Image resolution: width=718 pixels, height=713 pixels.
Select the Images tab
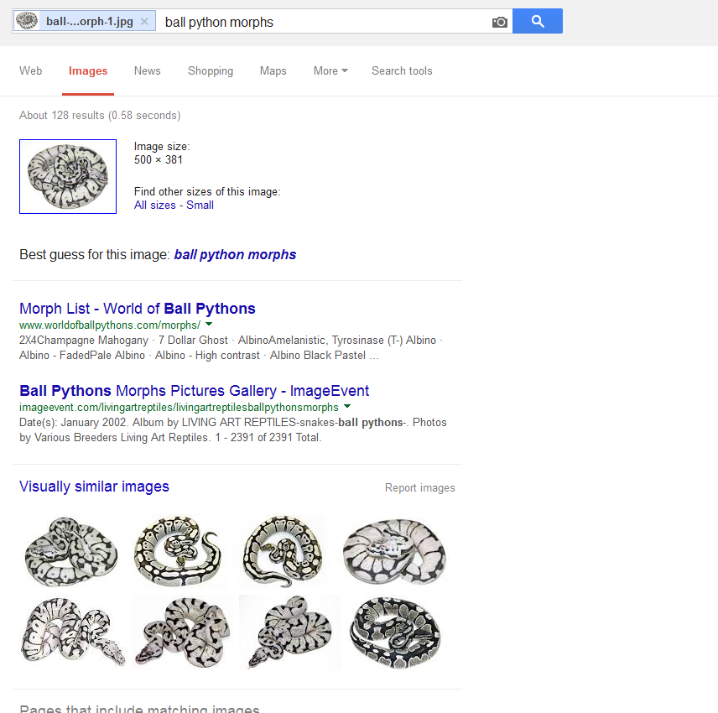pyautogui.click(x=88, y=71)
